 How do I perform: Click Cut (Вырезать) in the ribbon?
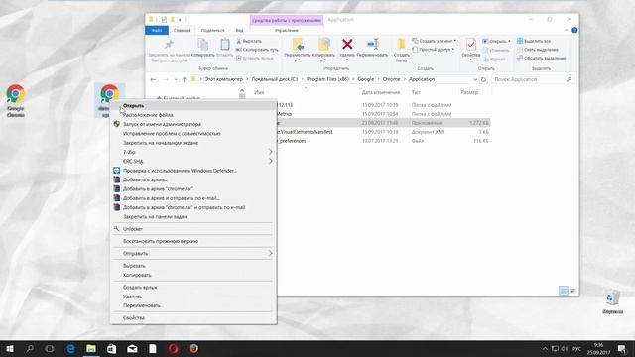[249, 41]
